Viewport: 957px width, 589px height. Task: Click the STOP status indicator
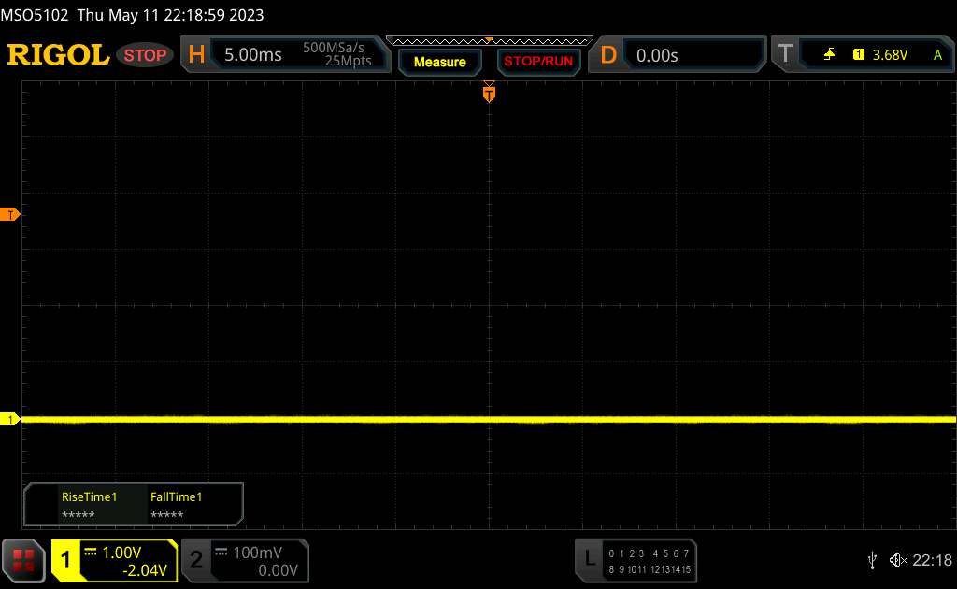pos(145,55)
